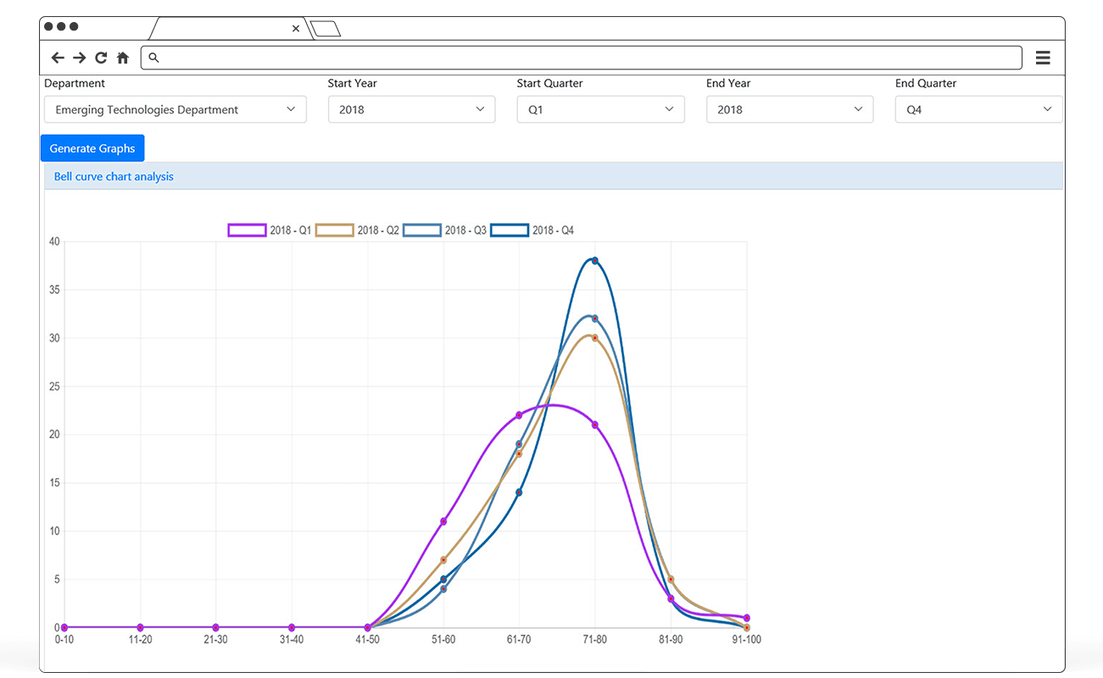Open the Start Quarter dropdown

[x=600, y=109]
